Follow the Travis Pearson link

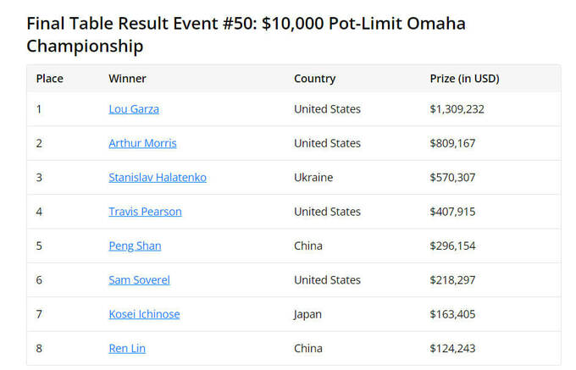pyautogui.click(x=145, y=212)
